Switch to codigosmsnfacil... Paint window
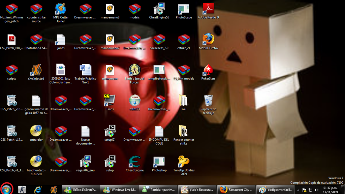The height and width of the screenshot is (194, 345). [275, 190]
